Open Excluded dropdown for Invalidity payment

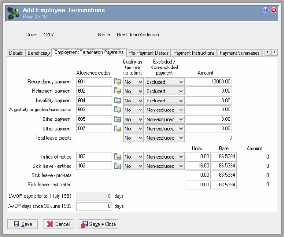(164, 101)
